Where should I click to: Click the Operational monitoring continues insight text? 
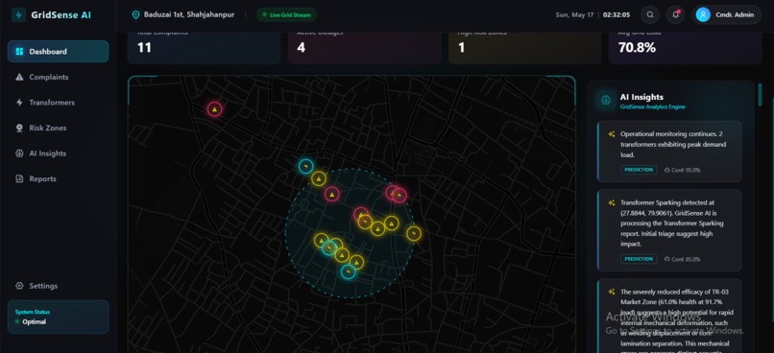673,145
